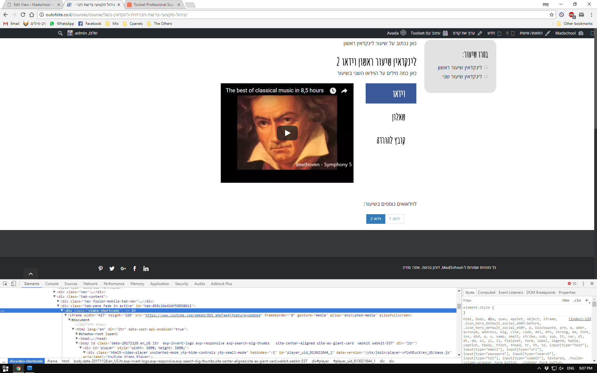The width and height of the screenshot is (597, 373).
Task: Open the browser home page
Action: 32,15
